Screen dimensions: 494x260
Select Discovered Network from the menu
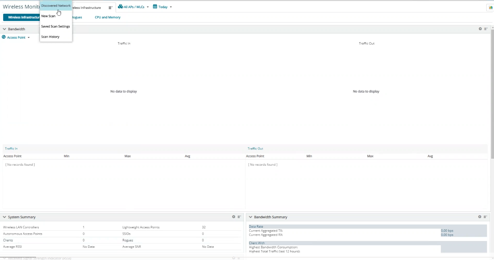coord(56,6)
